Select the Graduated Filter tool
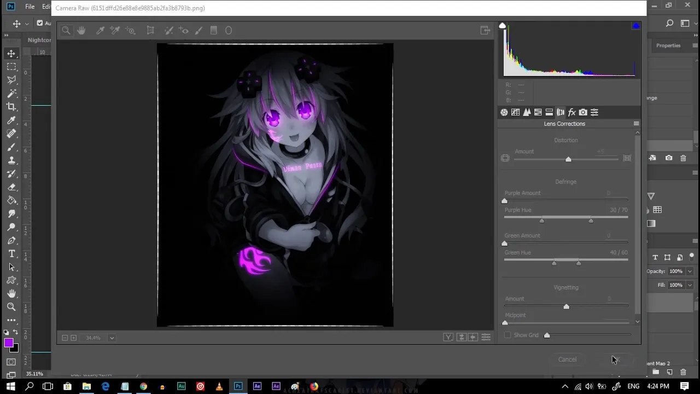Viewport: 700px width, 394px height. 214,31
